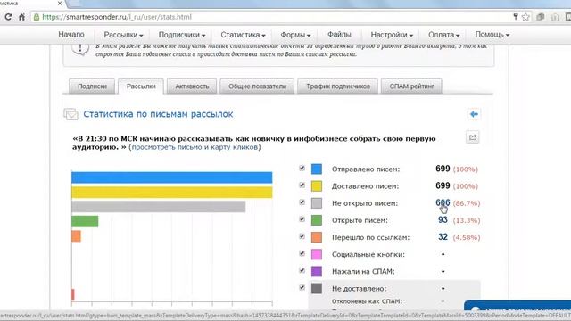Open the 'Оплата' dropdown menu
This screenshot has width=571, height=321.
pyautogui.click(x=443, y=35)
